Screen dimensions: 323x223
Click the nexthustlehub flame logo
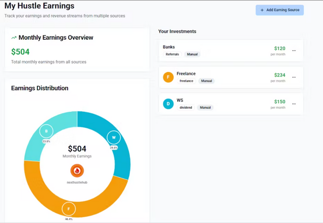[x=77, y=171]
